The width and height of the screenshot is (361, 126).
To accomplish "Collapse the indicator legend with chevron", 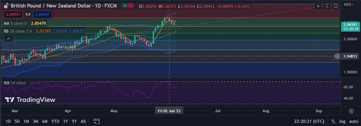I will click(8, 39).
